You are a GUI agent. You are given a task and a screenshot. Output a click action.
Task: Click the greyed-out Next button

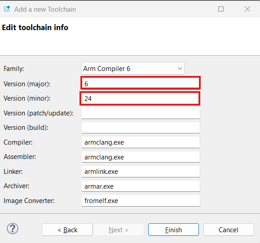coord(119,230)
